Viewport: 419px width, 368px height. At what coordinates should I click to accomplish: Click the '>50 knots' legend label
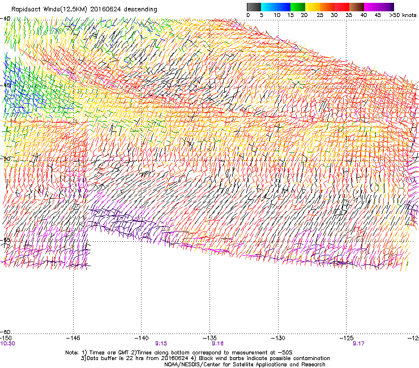point(403,15)
